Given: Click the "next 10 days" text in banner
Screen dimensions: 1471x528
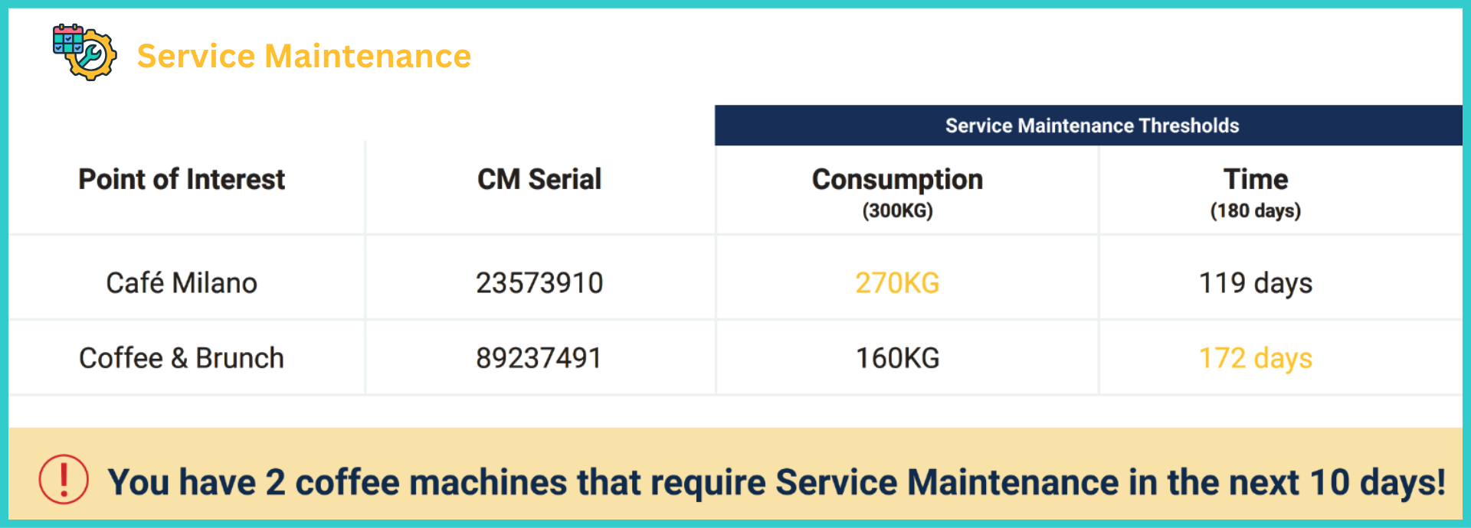Looking at the screenshot, I should pos(1333,483).
